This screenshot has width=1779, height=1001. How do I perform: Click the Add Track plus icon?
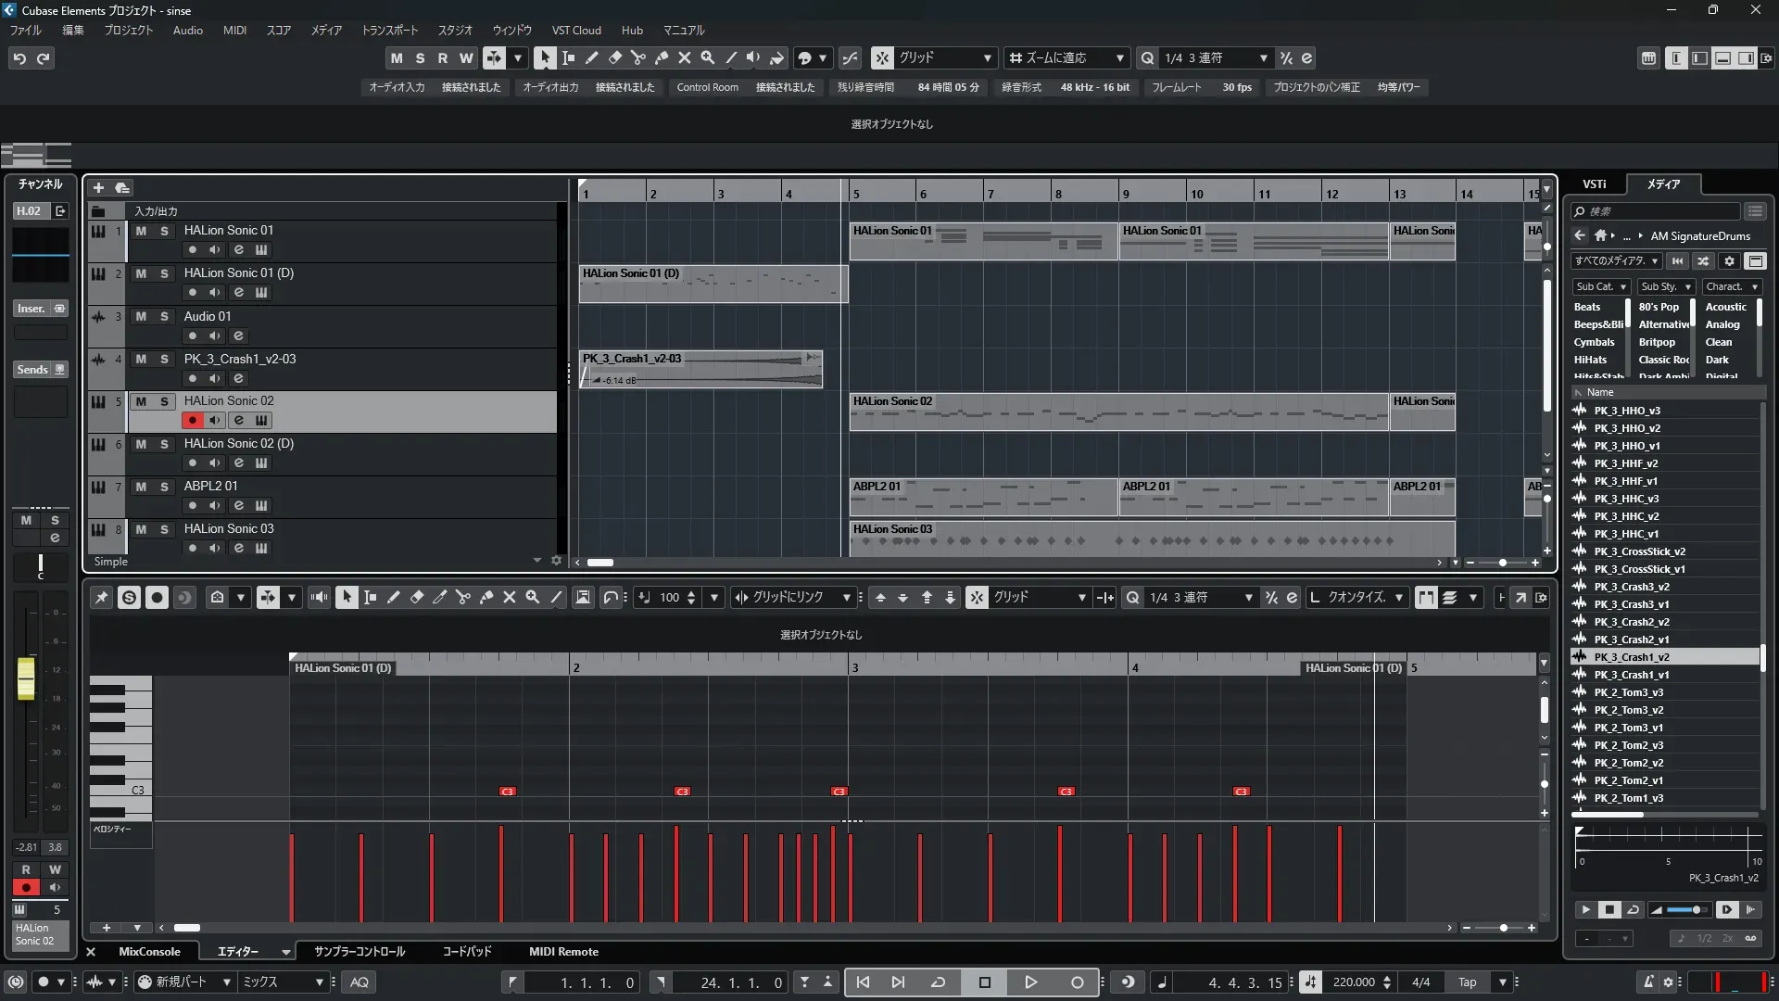pyautogui.click(x=98, y=188)
